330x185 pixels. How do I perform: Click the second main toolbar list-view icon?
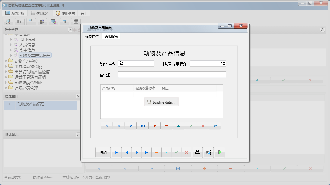pyautogui.click(x=19, y=22)
